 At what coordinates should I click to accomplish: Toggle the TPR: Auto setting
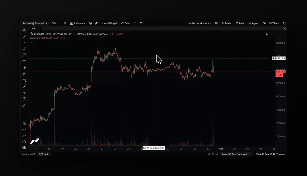(44, 154)
